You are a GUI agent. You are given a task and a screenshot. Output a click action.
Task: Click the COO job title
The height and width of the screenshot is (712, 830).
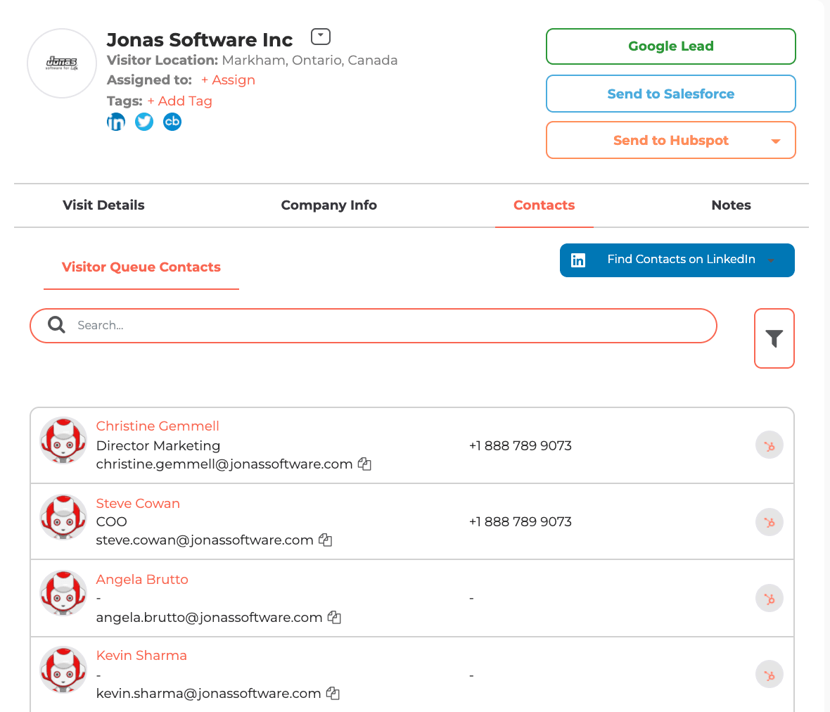coord(112,522)
